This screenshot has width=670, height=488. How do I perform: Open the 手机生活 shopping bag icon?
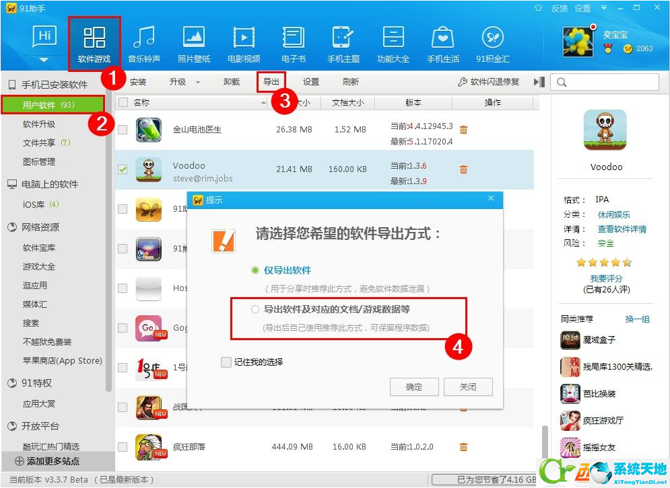442,37
